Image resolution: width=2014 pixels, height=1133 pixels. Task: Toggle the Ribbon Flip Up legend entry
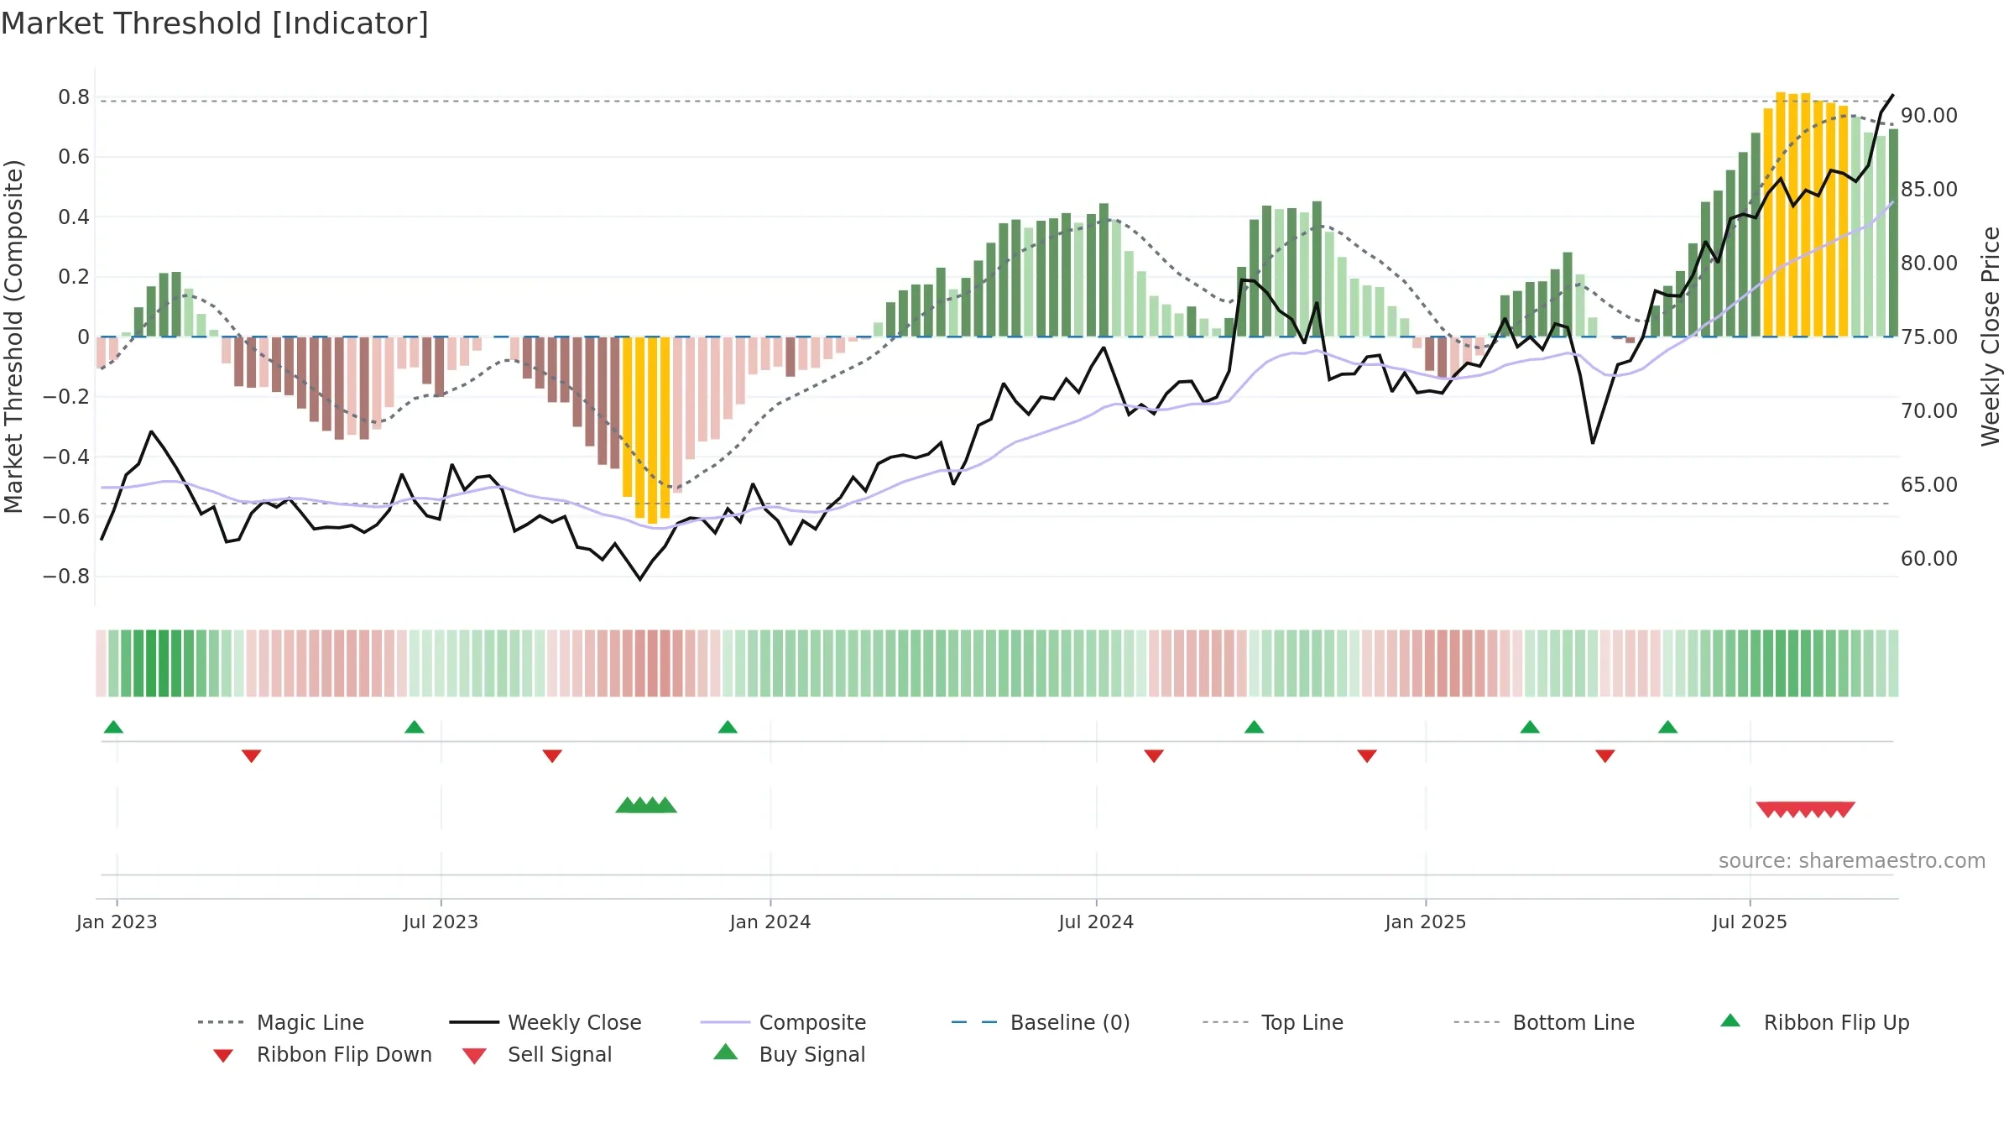(x=1814, y=1022)
